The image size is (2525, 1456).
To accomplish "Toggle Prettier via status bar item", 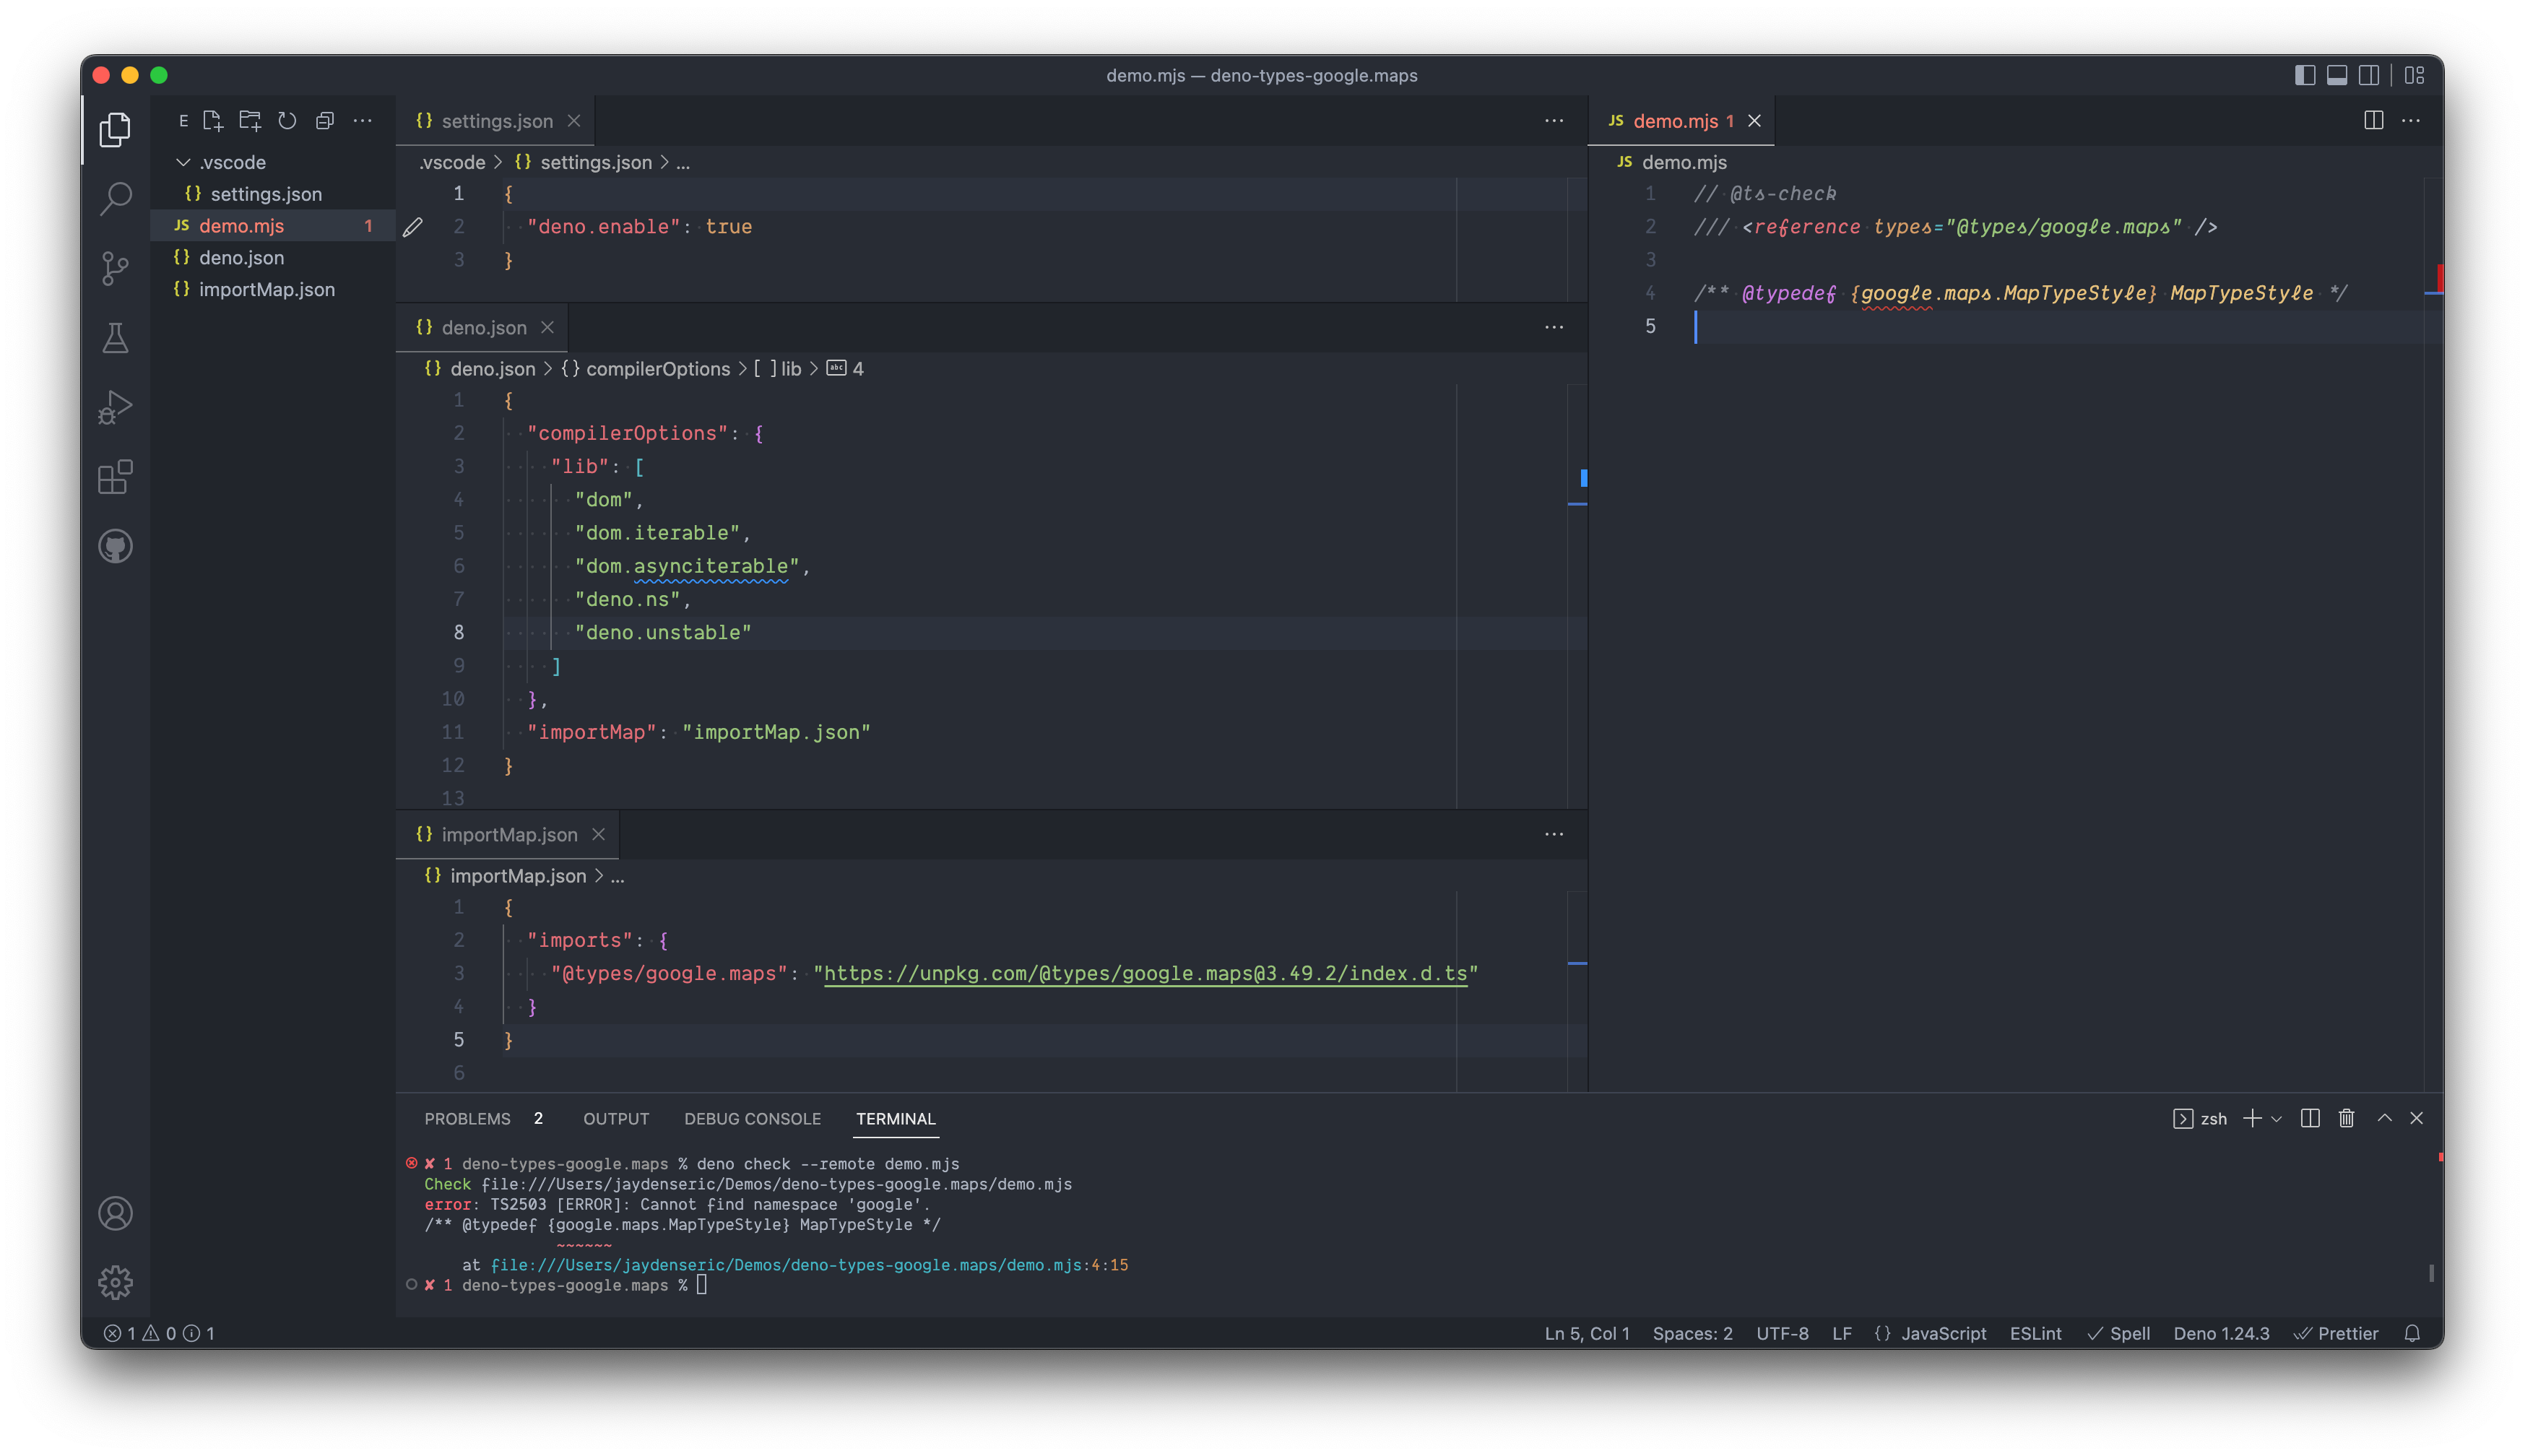I will 2337,1333.
